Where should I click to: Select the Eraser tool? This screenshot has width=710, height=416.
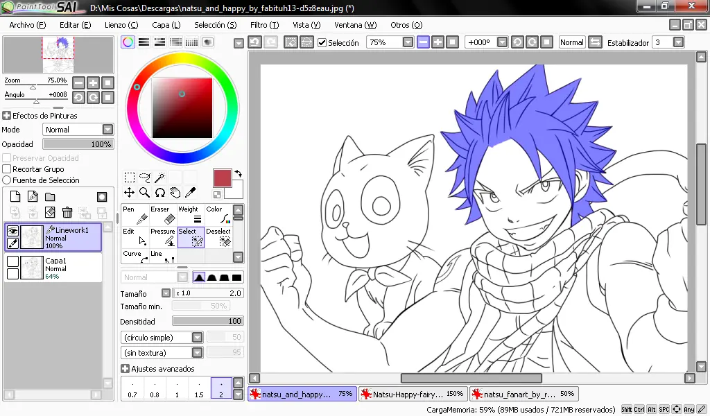[163, 215]
